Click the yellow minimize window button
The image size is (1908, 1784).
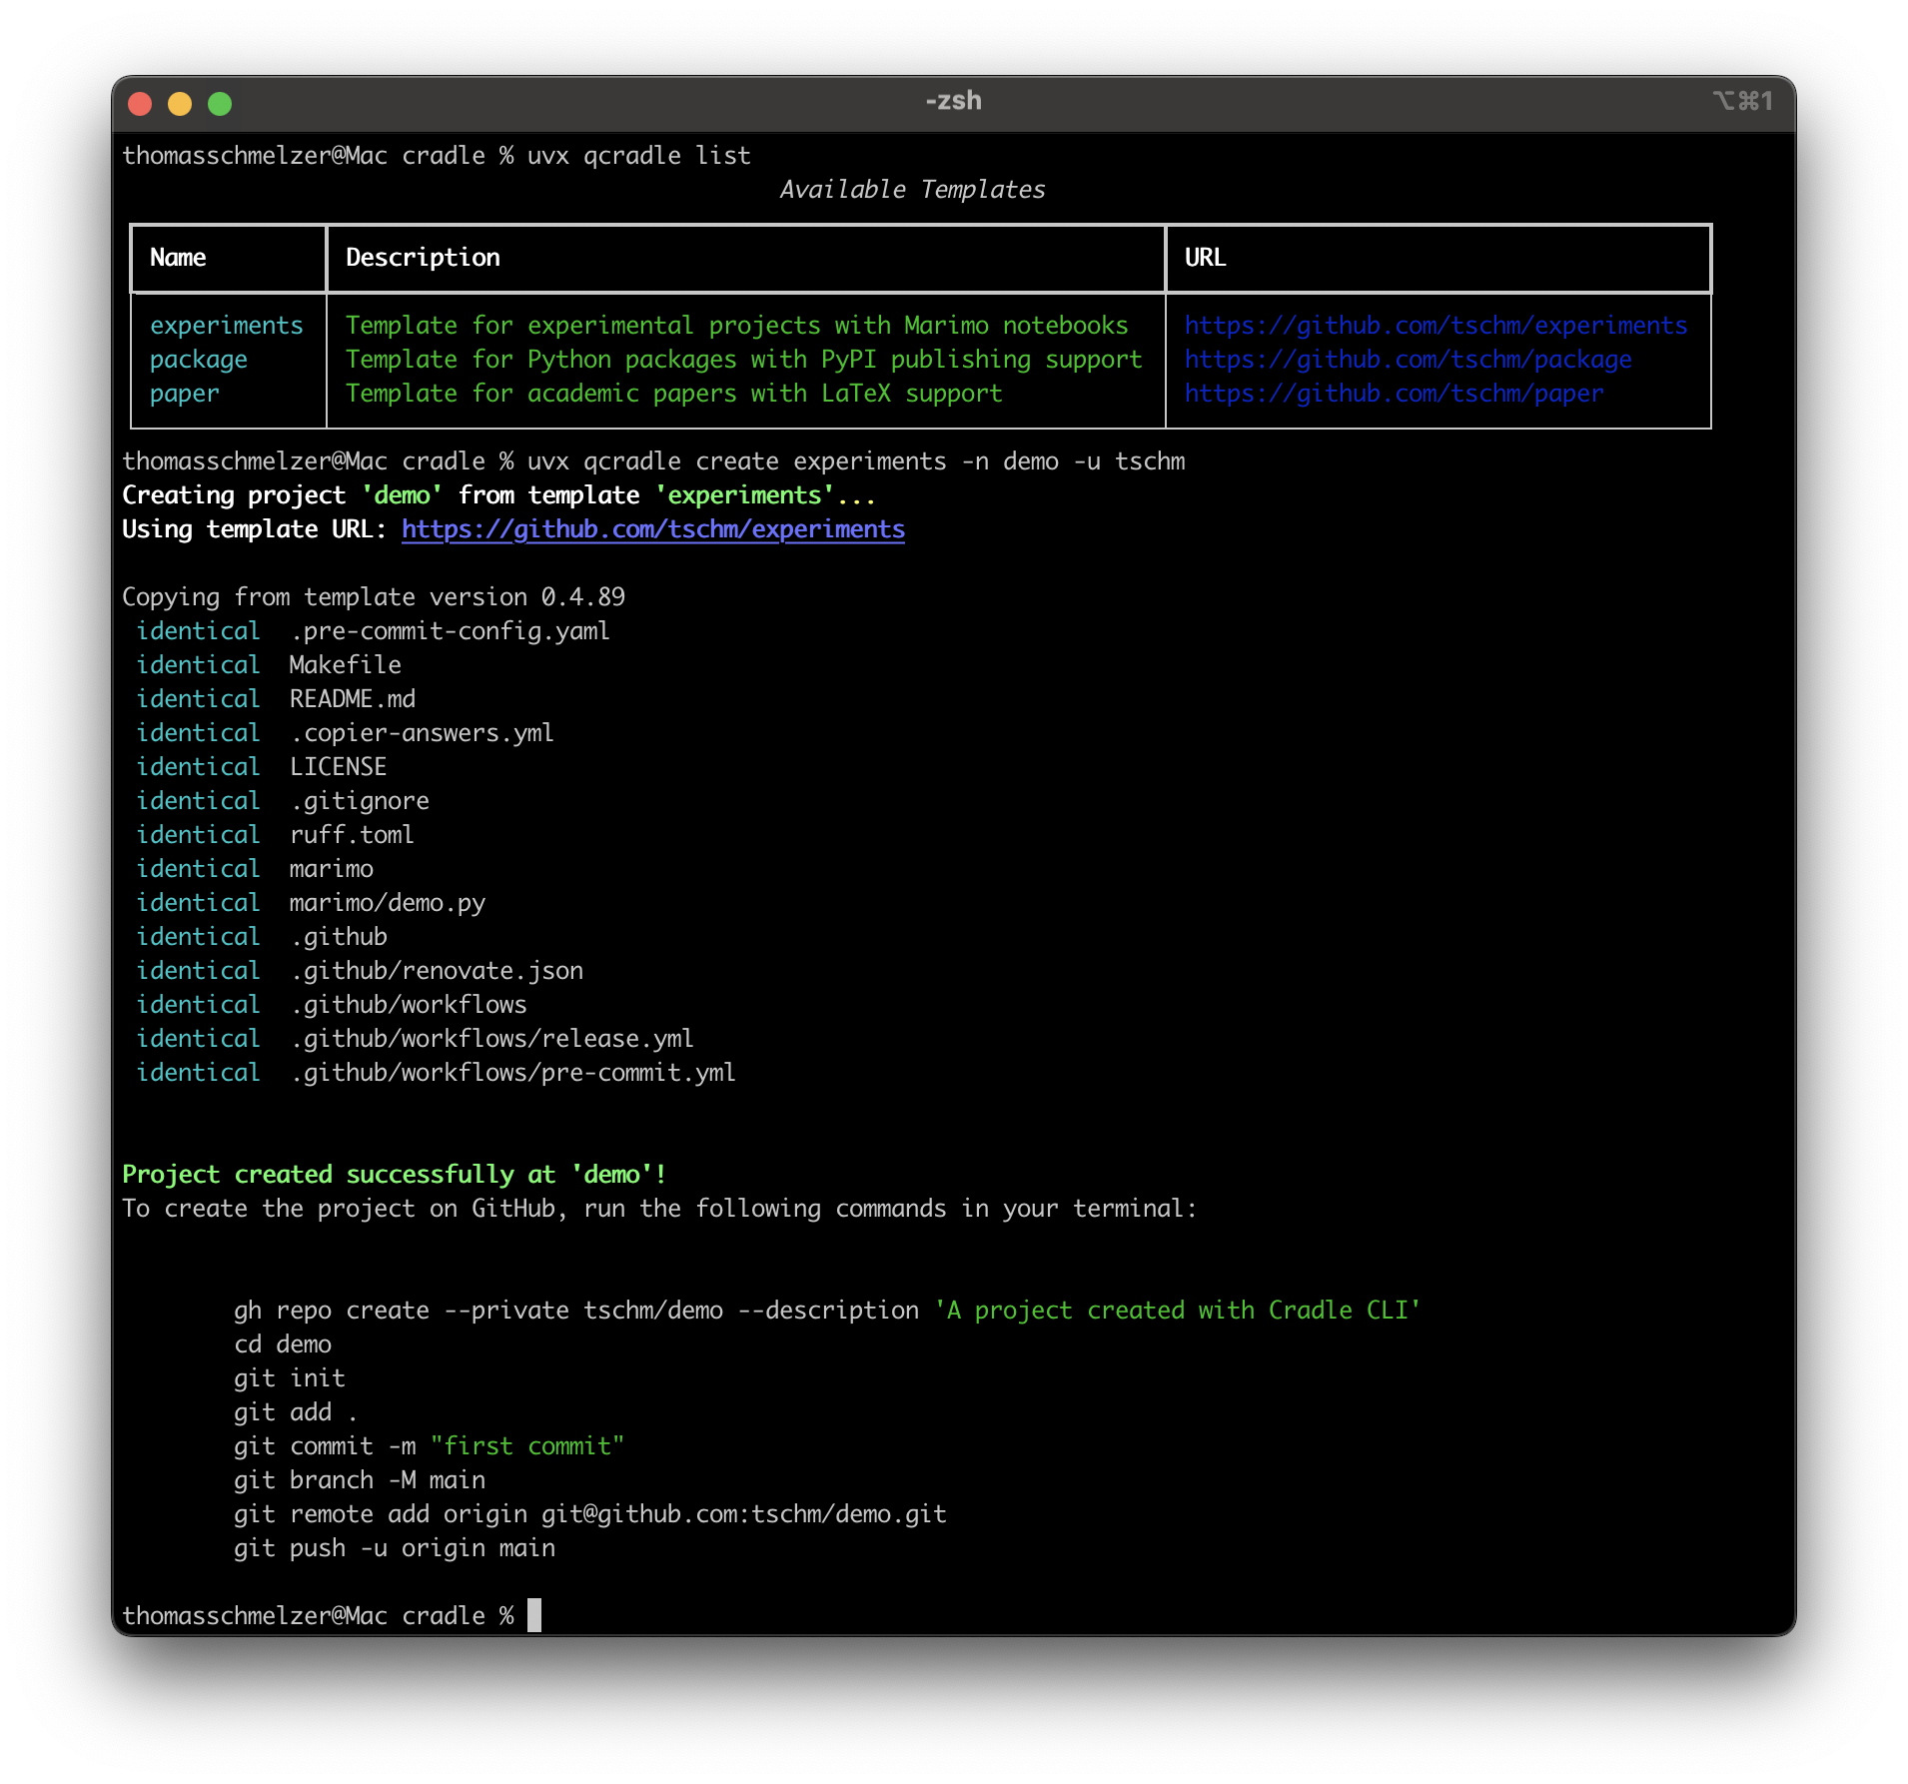coord(180,104)
